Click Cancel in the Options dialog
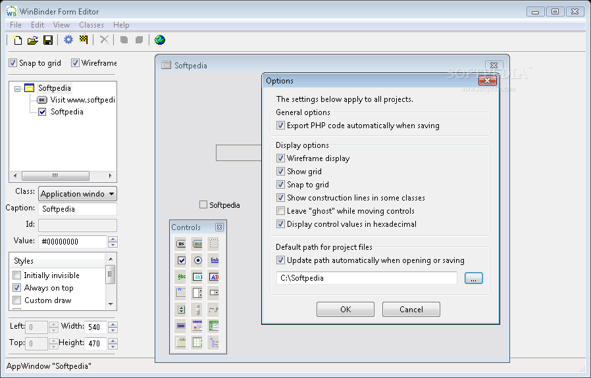 411,310
